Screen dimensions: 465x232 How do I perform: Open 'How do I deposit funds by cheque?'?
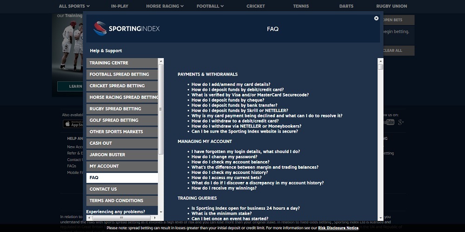pos(228,100)
